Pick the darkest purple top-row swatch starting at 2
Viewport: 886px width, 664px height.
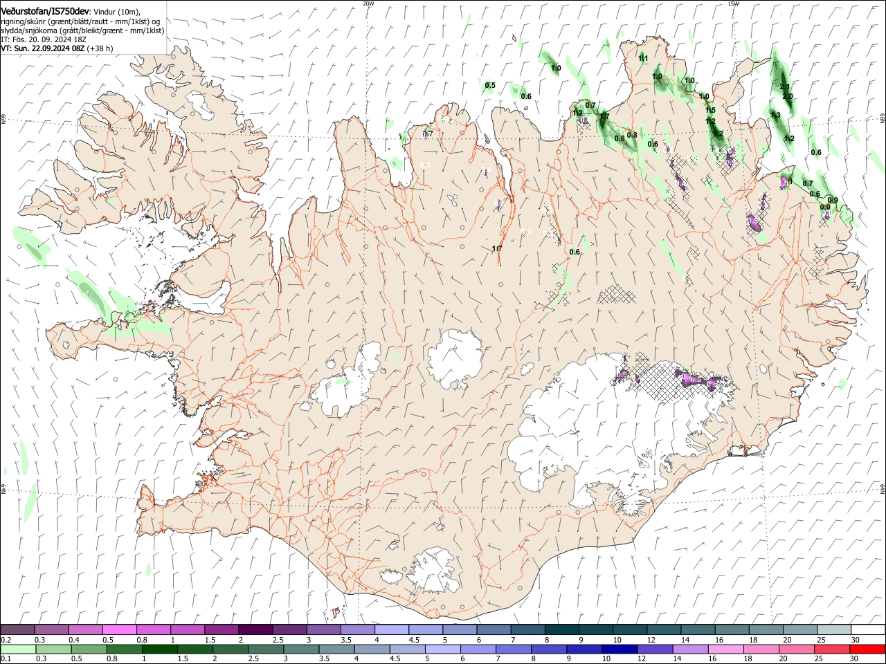[255, 630]
